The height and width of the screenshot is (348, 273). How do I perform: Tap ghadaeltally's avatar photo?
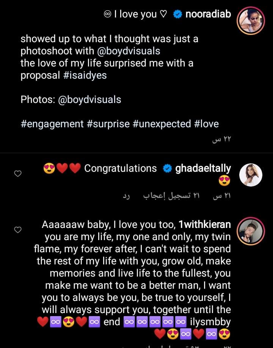click(x=250, y=175)
